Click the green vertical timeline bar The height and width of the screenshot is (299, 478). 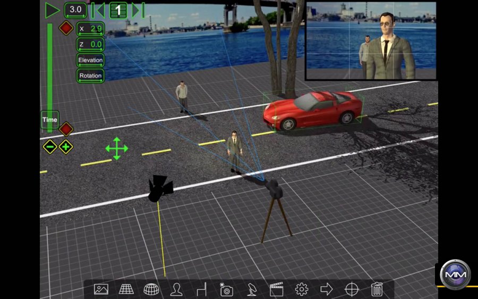coord(50,67)
